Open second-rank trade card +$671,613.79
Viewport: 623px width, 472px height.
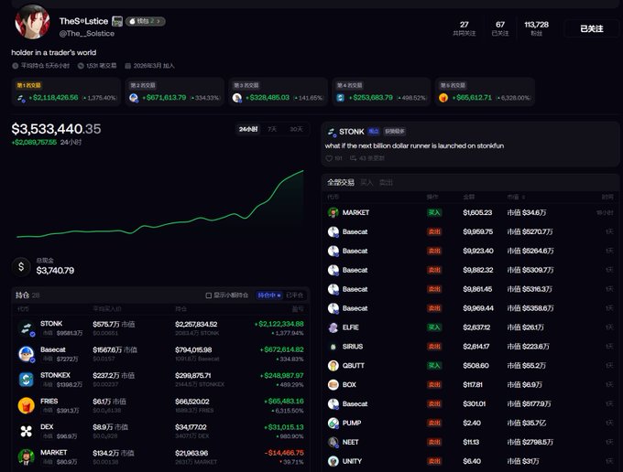click(174, 92)
